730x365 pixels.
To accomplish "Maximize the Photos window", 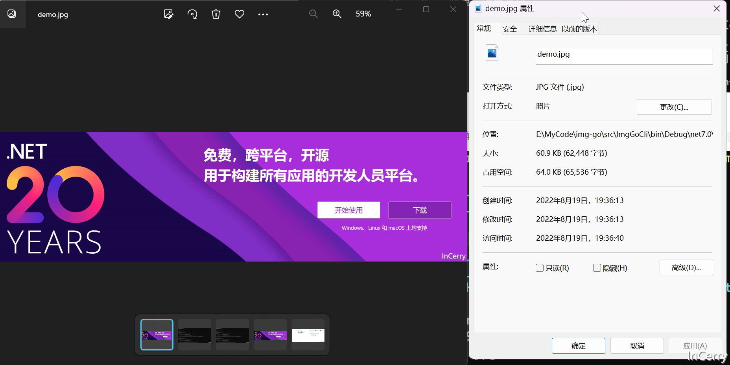I will (426, 9).
